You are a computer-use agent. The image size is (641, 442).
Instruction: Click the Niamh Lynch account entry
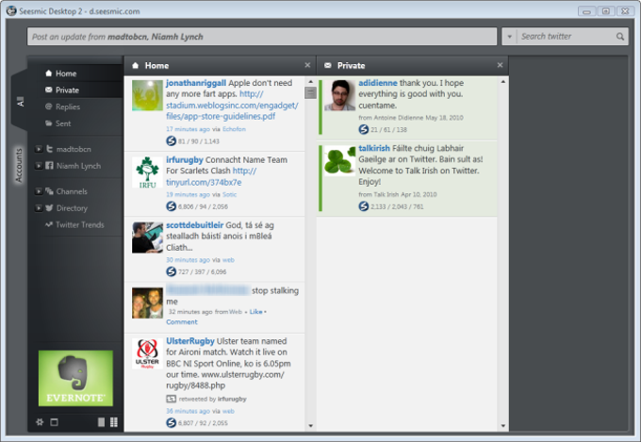(74, 166)
